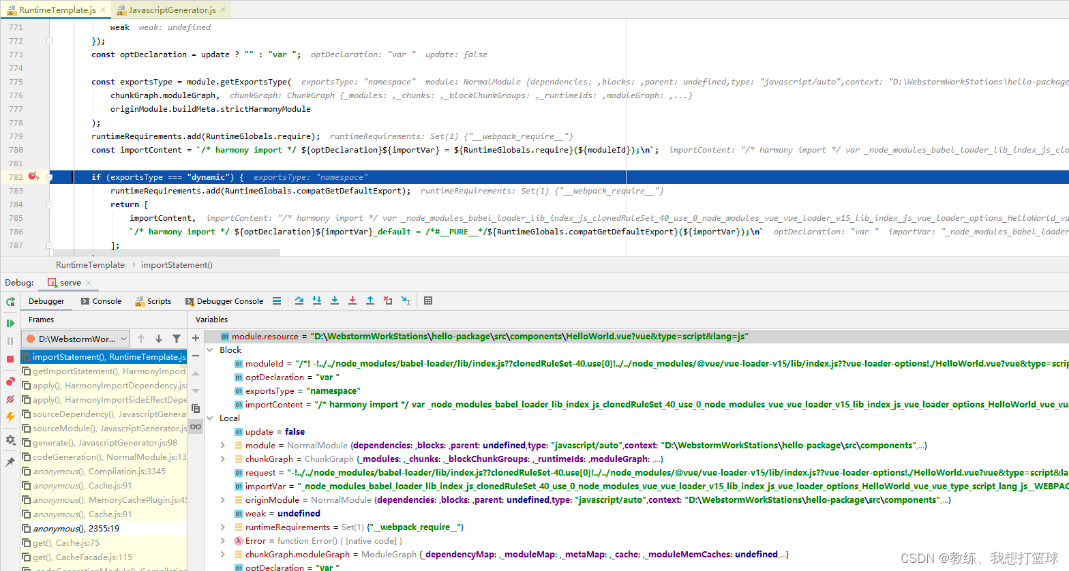1069x571 pixels.
Task: Open the Debugger tab
Action: point(46,301)
